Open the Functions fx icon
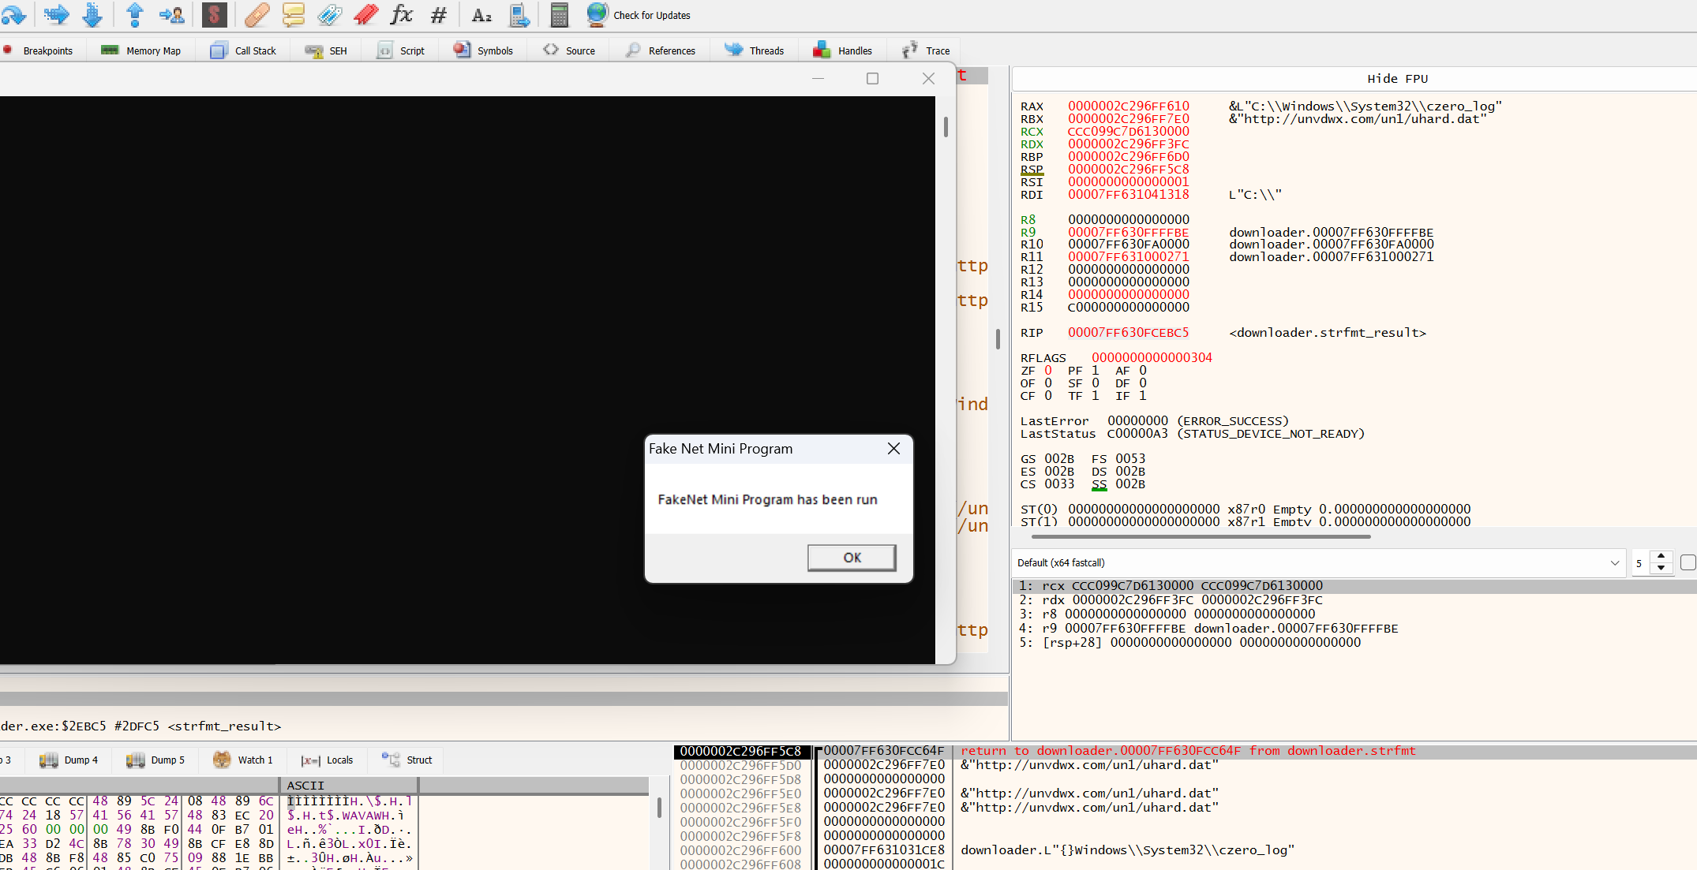Image resolution: width=1697 pixels, height=870 pixels. [402, 14]
